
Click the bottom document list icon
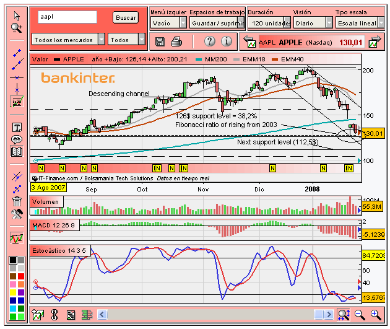tap(71, 315)
